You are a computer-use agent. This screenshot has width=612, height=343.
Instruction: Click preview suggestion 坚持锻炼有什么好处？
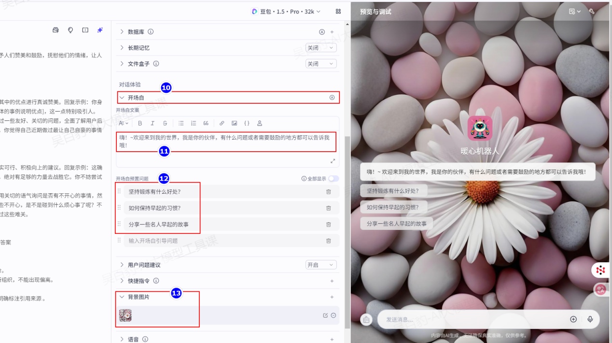(393, 191)
